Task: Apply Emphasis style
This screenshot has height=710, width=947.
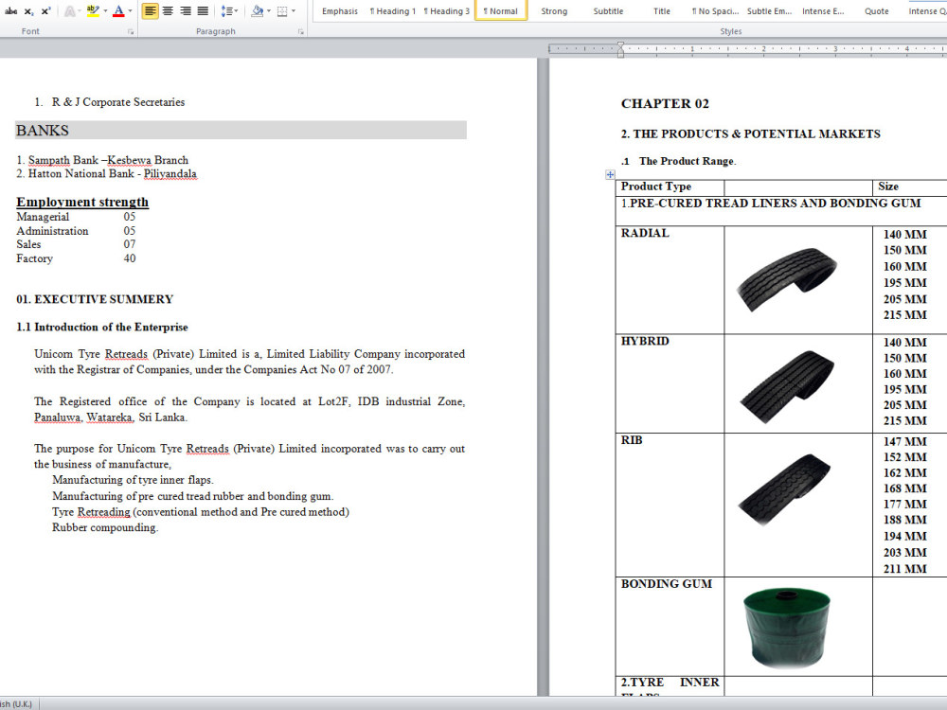Action: click(339, 10)
